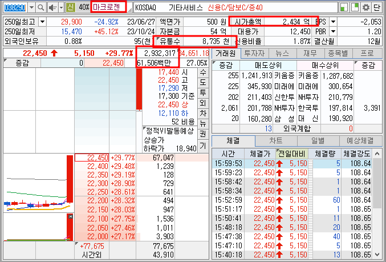Expand the PBR indicator dropdown

333,31
